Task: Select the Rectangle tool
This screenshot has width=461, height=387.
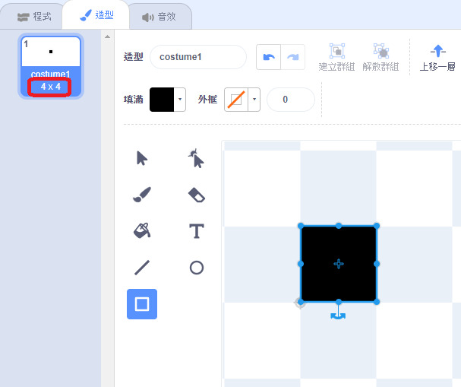Action: (142, 304)
